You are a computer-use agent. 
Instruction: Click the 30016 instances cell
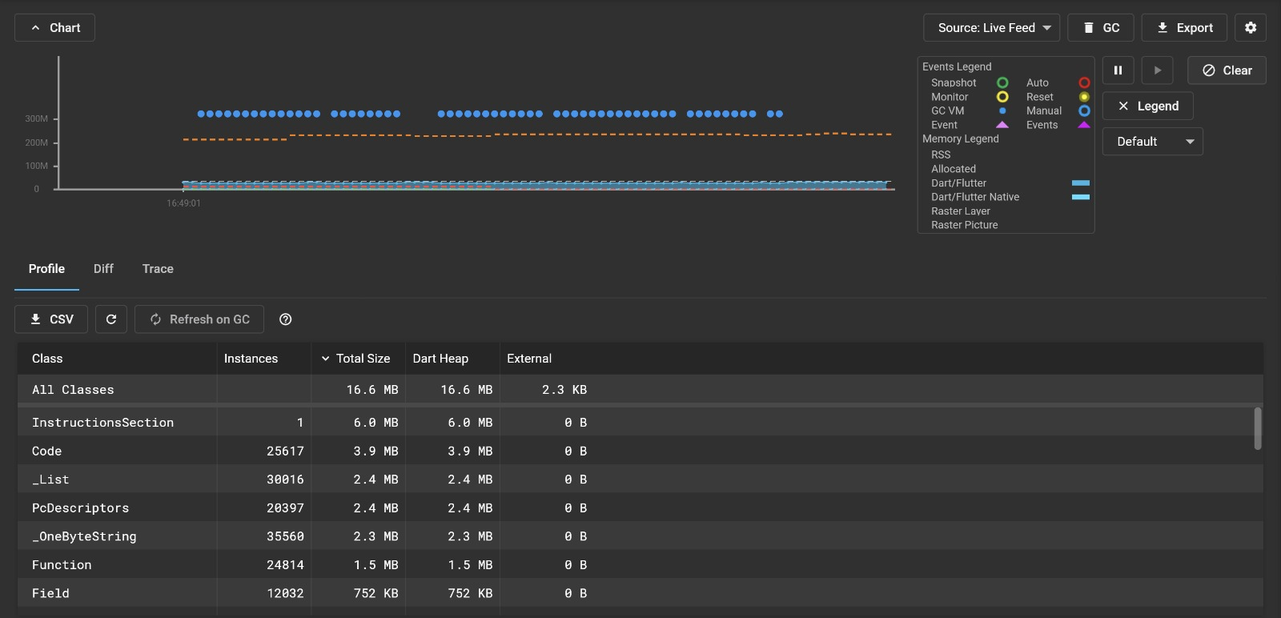click(285, 480)
